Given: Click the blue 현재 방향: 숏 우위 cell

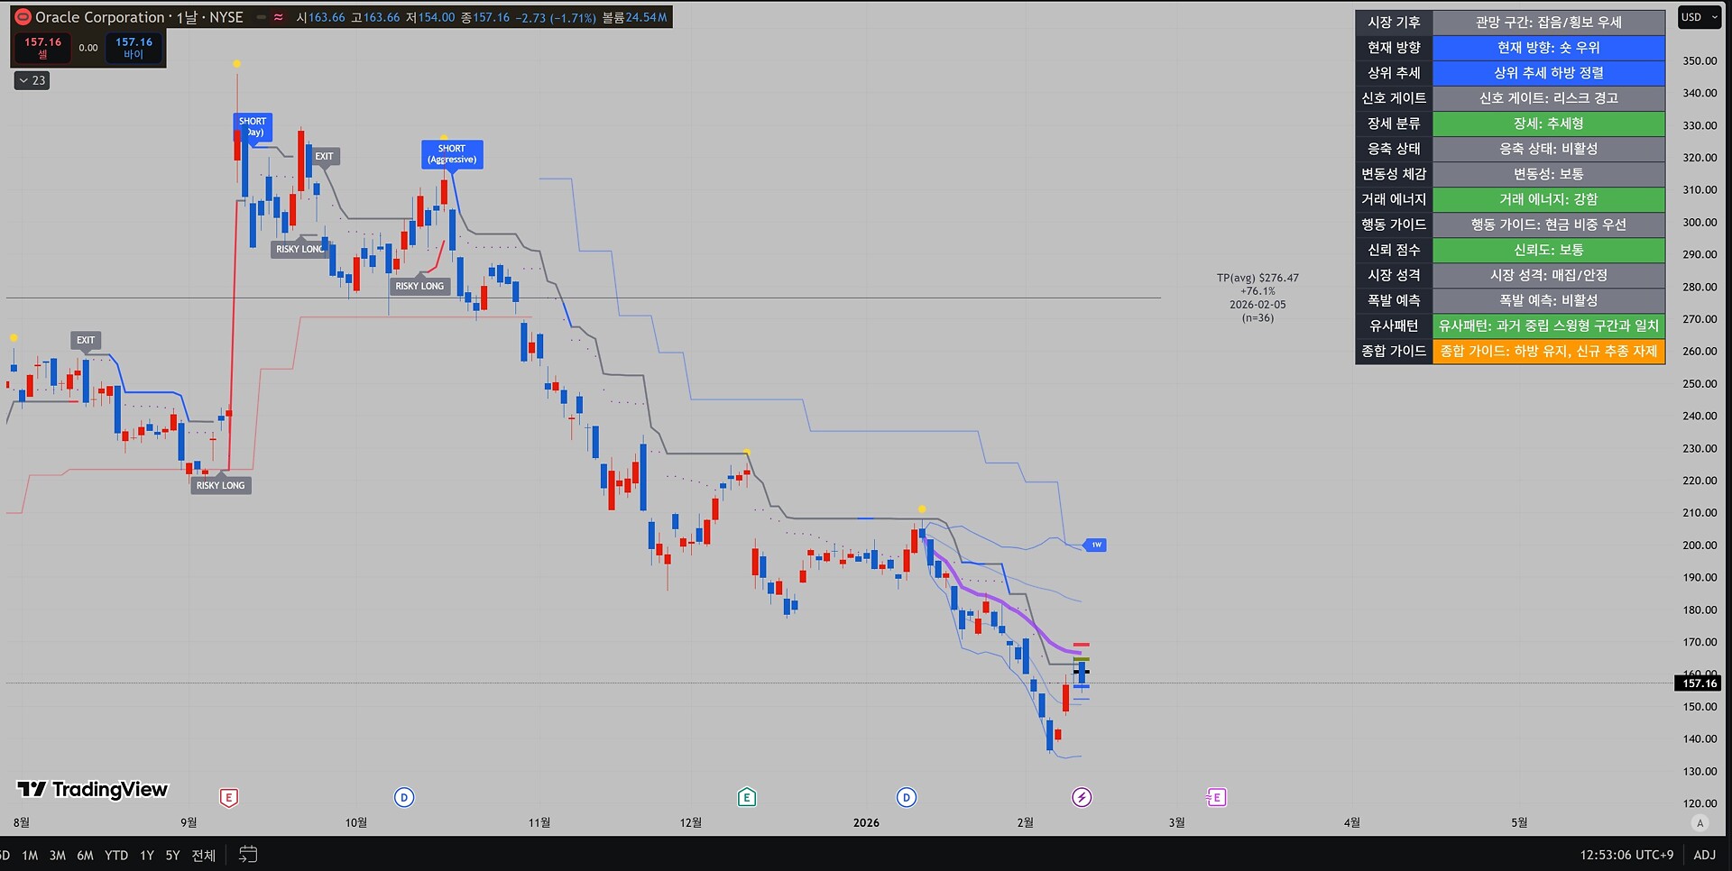Looking at the screenshot, I should [x=1548, y=48].
